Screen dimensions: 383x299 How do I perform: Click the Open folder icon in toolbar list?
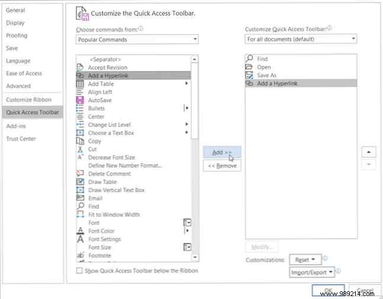tap(249, 67)
